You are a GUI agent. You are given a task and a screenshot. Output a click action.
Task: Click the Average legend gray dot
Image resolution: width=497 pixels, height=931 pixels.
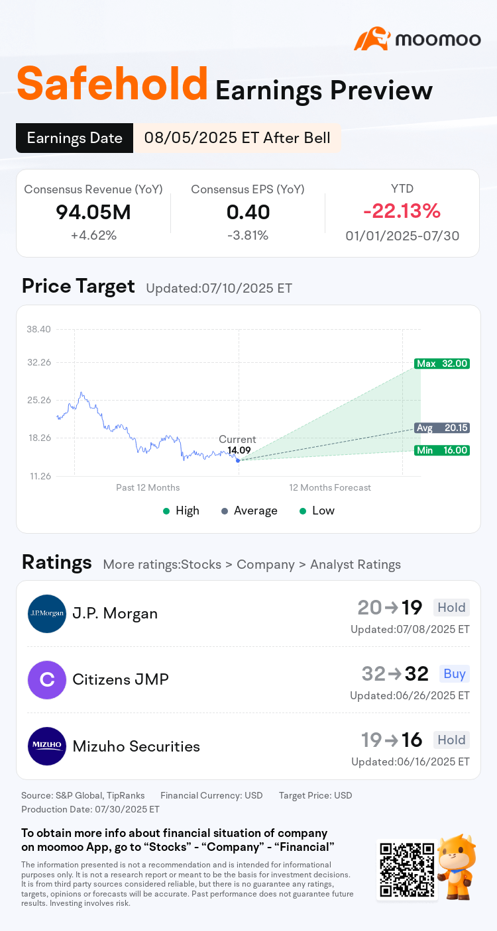(225, 511)
